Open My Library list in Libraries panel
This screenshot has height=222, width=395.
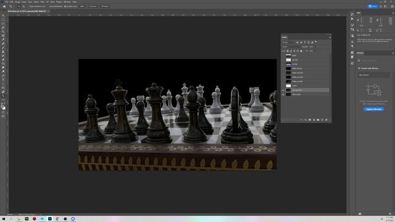(x=373, y=75)
